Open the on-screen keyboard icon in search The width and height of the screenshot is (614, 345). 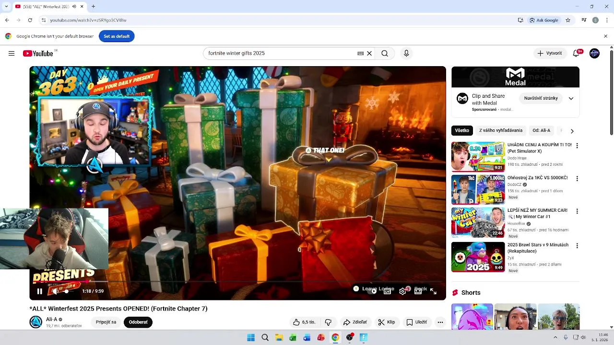[x=361, y=53]
